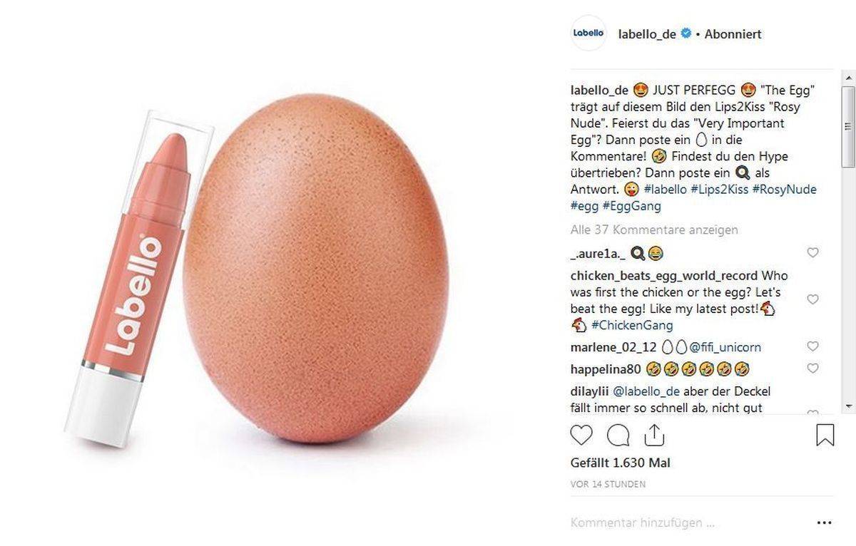Click the Abonniert button

coord(733,33)
